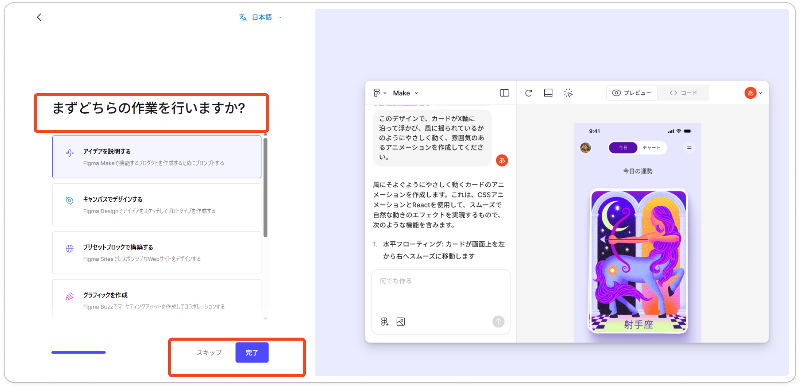The width and height of the screenshot is (800, 388).
Task: Click the send arrow button
Action: click(498, 322)
